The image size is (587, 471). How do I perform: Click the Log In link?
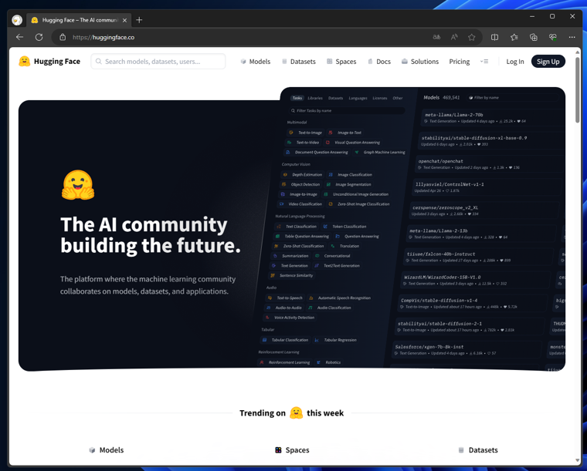pos(515,62)
